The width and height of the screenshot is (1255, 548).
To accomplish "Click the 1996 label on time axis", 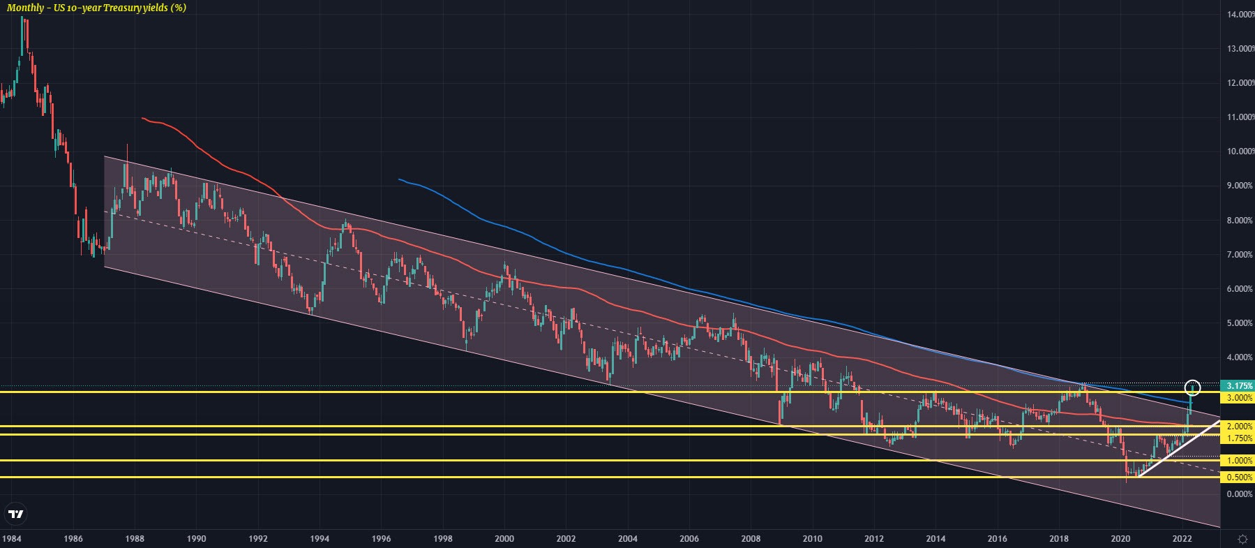I will coord(381,539).
